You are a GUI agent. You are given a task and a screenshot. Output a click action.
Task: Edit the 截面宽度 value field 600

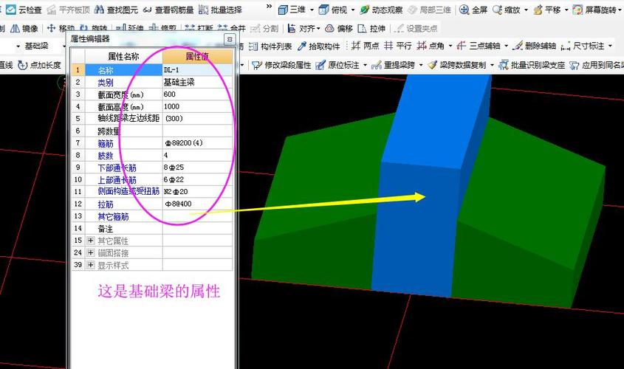197,94
